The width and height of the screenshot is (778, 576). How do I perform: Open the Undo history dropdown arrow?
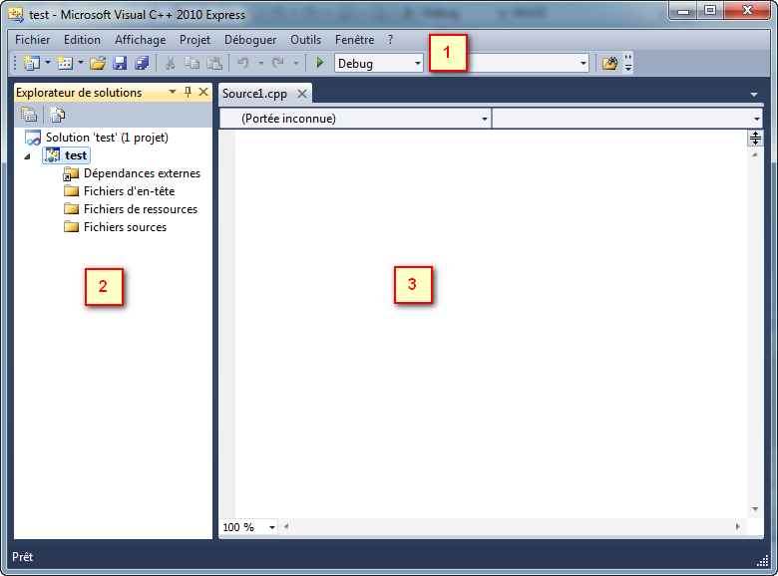pyautogui.click(x=260, y=63)
